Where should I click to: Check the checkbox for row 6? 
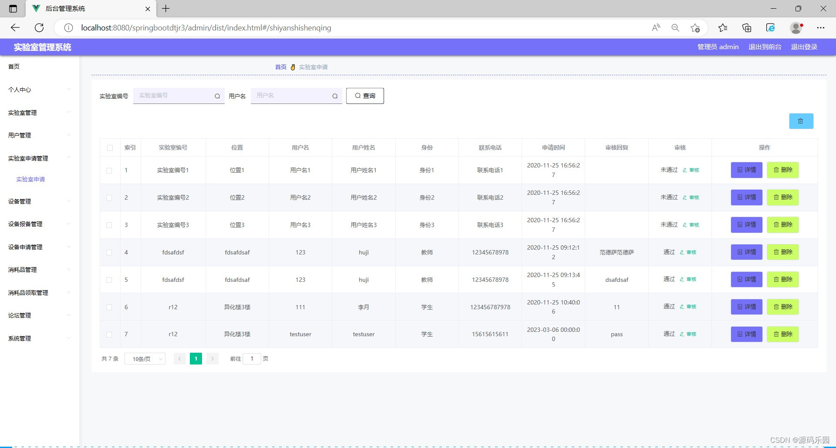(109, 307)
